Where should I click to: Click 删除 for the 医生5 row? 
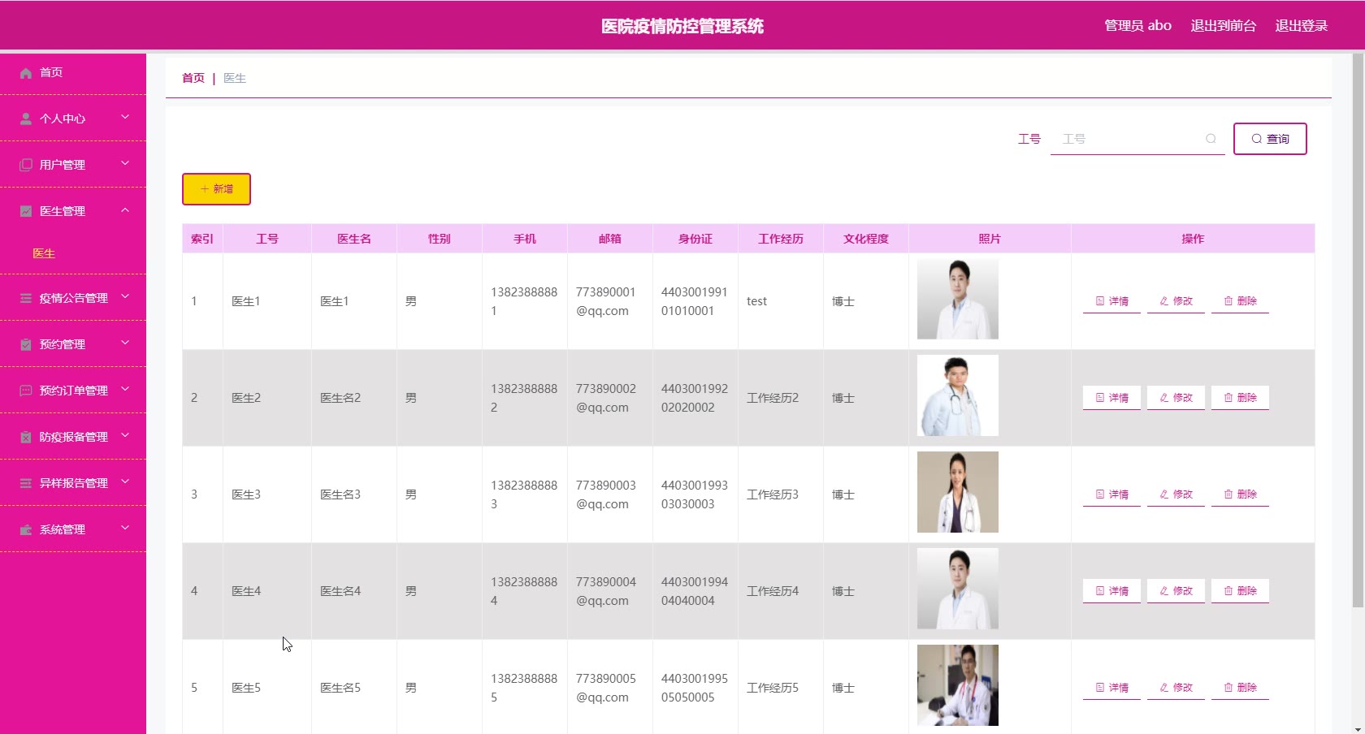tap(1240, 688)
